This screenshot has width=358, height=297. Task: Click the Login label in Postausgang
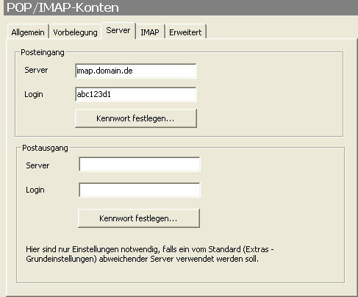(x=35, y=190)
